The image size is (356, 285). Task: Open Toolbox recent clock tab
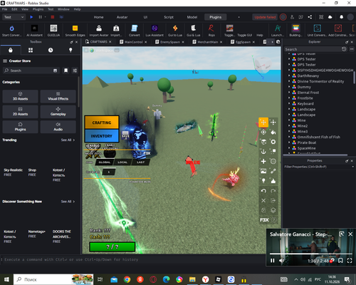(x=51, y=50)
